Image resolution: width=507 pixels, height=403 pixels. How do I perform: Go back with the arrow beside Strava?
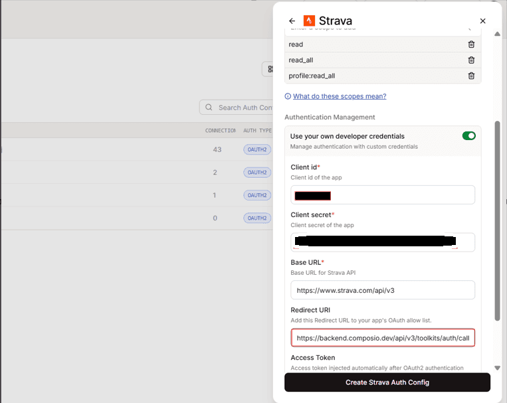tap(292, 21)
